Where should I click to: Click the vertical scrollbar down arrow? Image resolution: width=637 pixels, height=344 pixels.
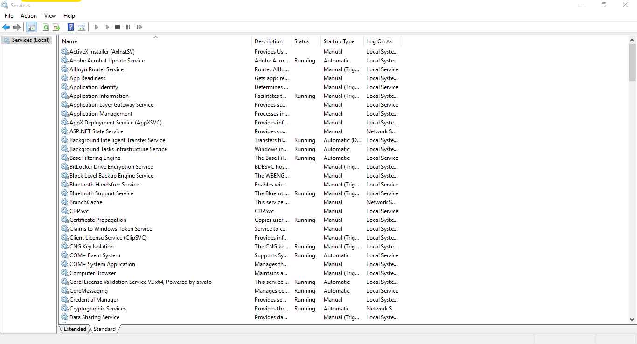pos(632,320)
